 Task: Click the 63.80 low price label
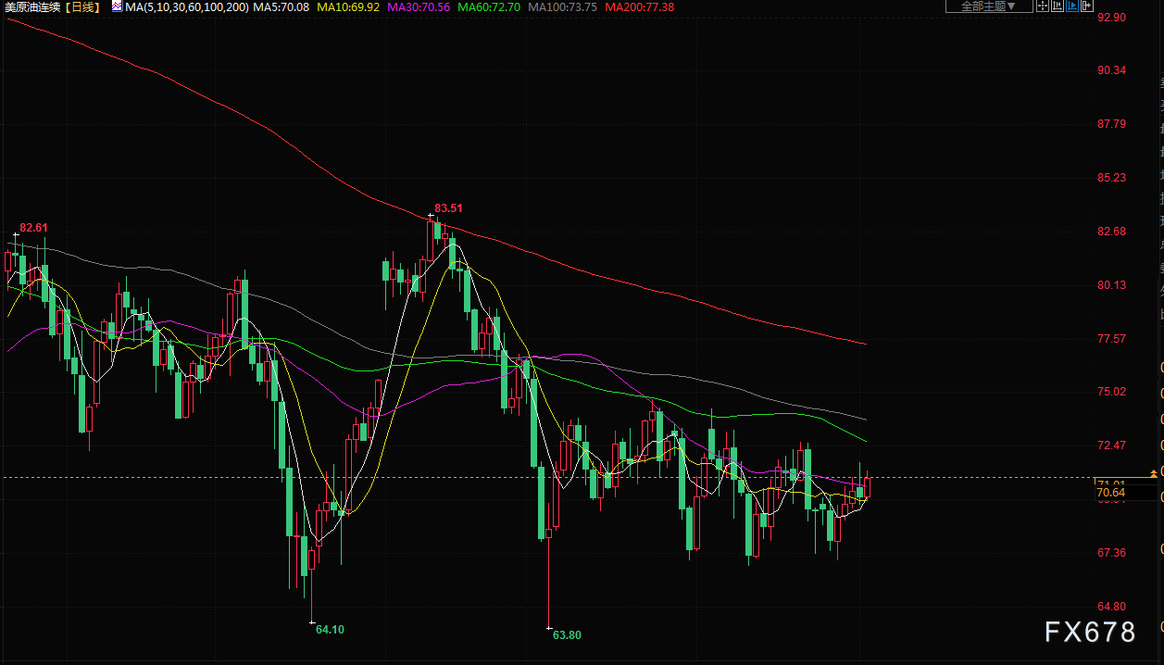pyautogui.click(x=567, y=634)
